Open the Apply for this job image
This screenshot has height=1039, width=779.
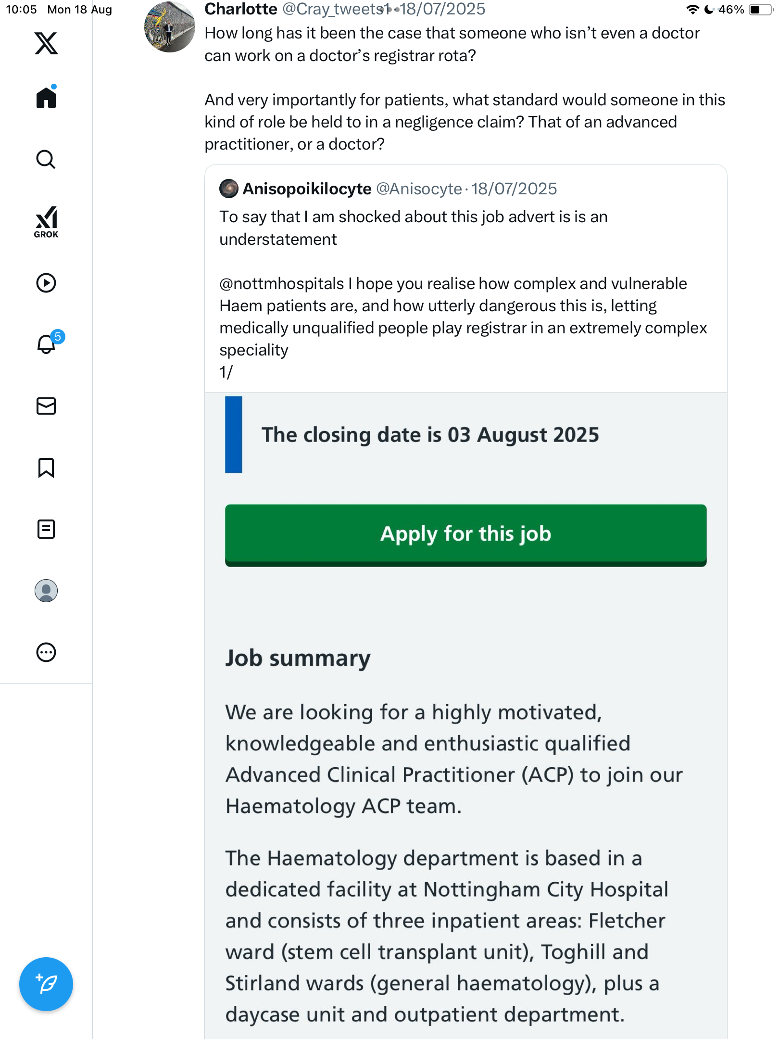465,535
